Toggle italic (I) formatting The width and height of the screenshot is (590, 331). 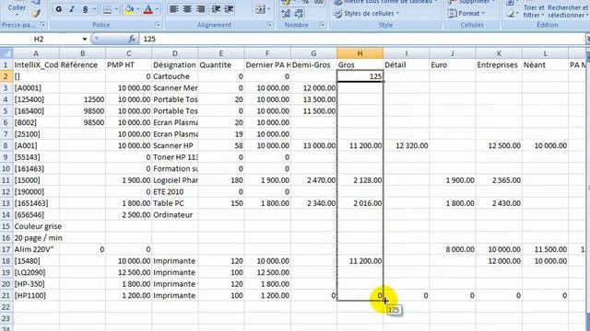pos(72,9)
